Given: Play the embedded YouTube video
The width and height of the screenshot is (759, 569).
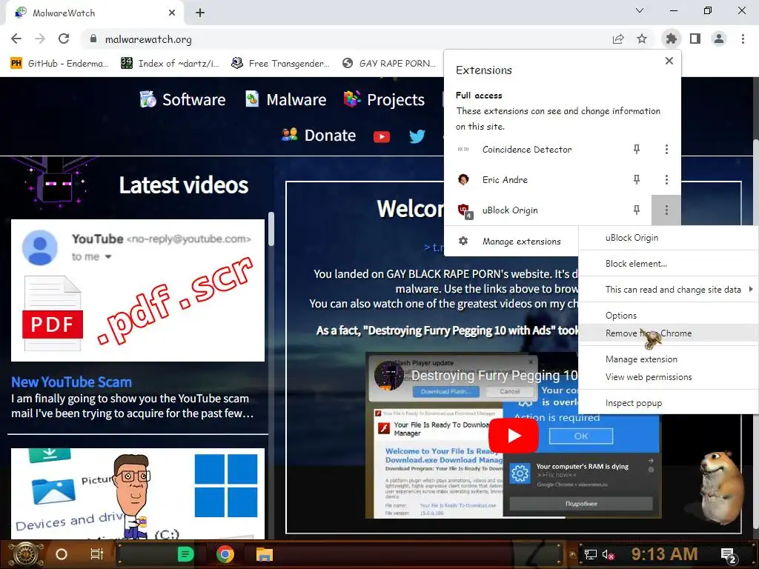Looking at the screenshot, I should click(x=513, y=436).
